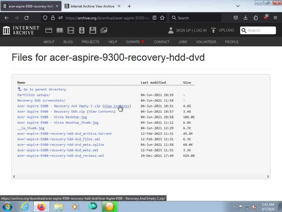Viewport: 282px width, 212px height.
Task: Open tracking protection shield icon
Action: click(x=45, y=18)
